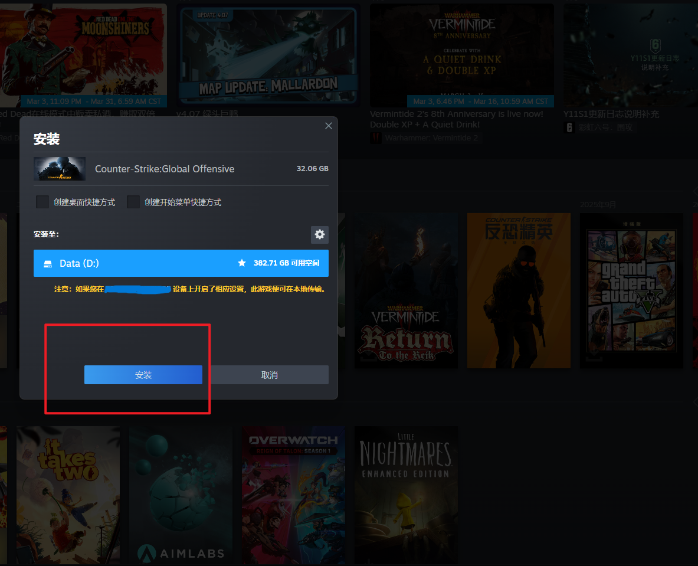The width and height of the screenshot is (698, 566).
Task: Click the star icon on Data drive
Action: coord(242,263)
